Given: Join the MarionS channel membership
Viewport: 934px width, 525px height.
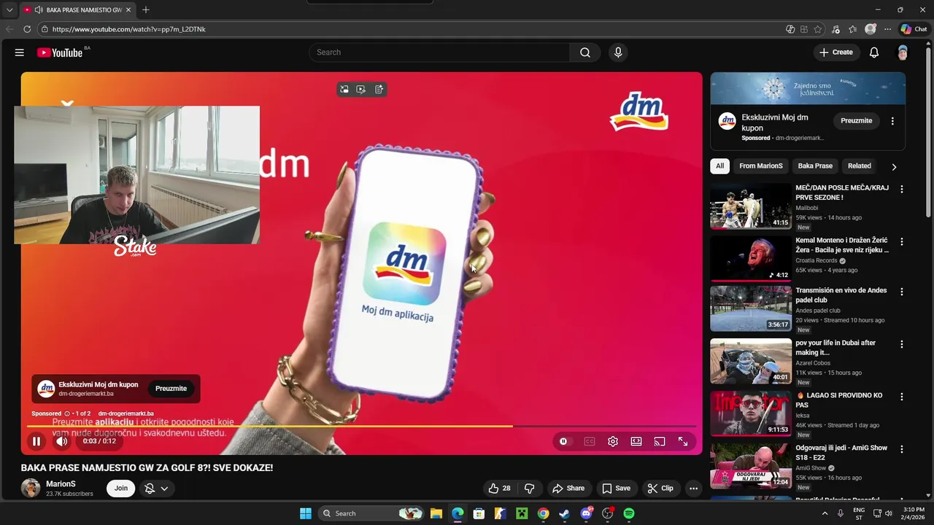Looking at the screenshot, I should tap(121, 489).
